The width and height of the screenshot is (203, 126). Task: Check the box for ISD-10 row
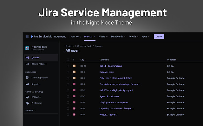[x=68, y=66]
